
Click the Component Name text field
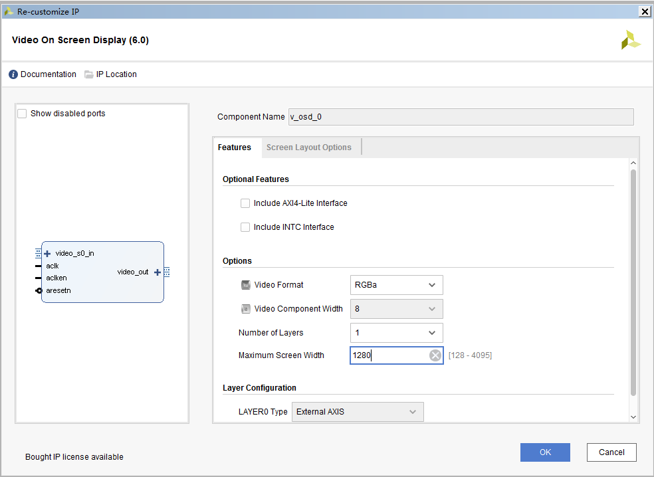[461, 117]
